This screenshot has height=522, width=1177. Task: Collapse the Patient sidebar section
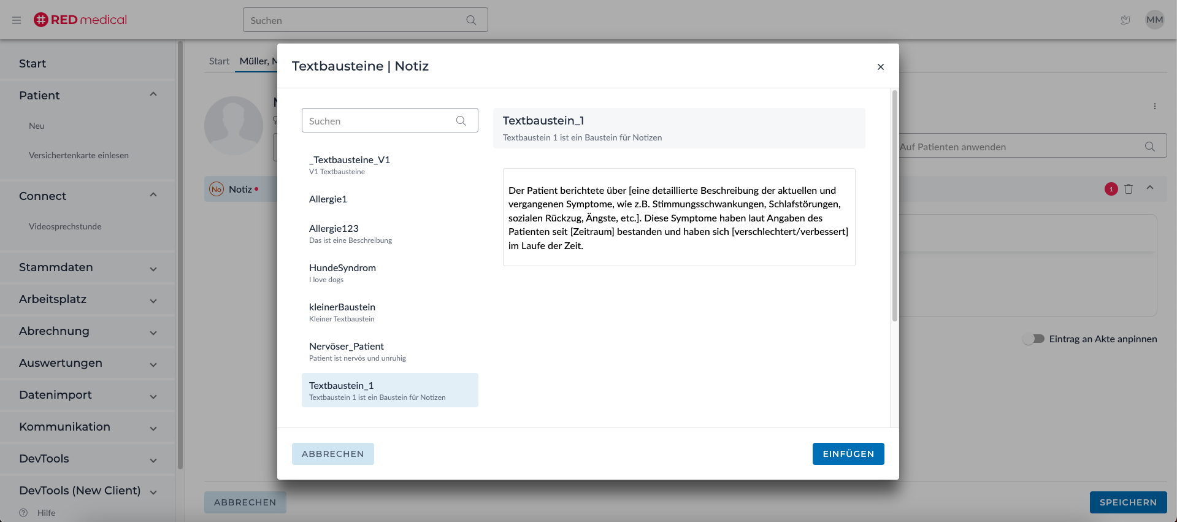tap(153, 94)
